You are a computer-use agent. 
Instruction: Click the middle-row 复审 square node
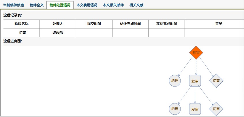tap(195, 81)
